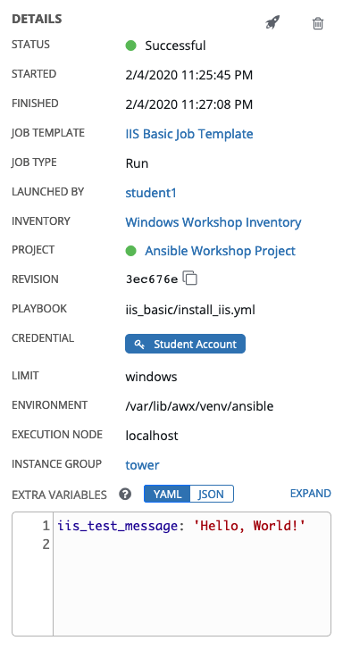This screenshot has width=343, height=649.
Task: Click INVENTORY field label
Action: point(41,221)
